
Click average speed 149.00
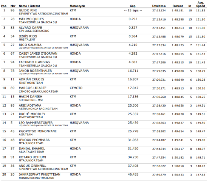pyautogui.click(x=201, y=140)
